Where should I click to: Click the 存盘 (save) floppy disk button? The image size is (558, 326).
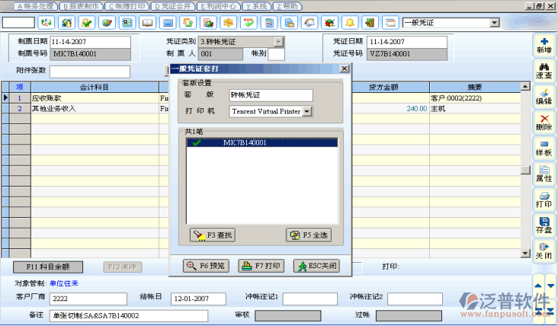coord(544,225)
